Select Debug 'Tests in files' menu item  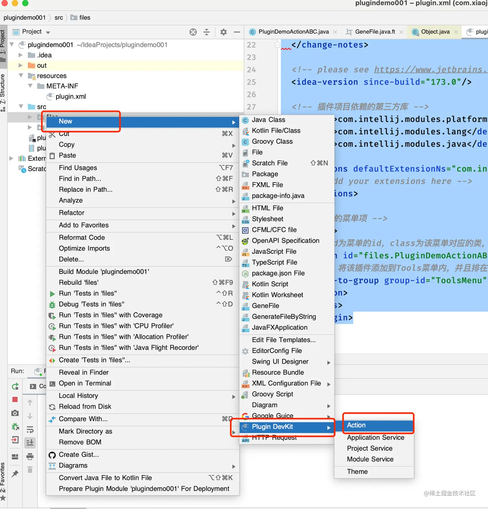coord(142,304)
